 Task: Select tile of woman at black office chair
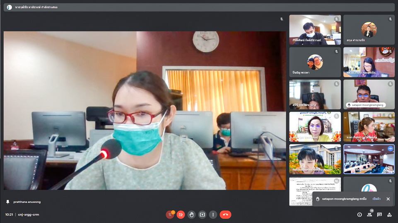pyautogui.click(x=315, y=95)
